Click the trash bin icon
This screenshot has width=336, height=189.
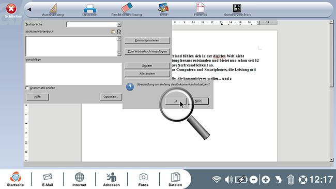tap(291, 180)
